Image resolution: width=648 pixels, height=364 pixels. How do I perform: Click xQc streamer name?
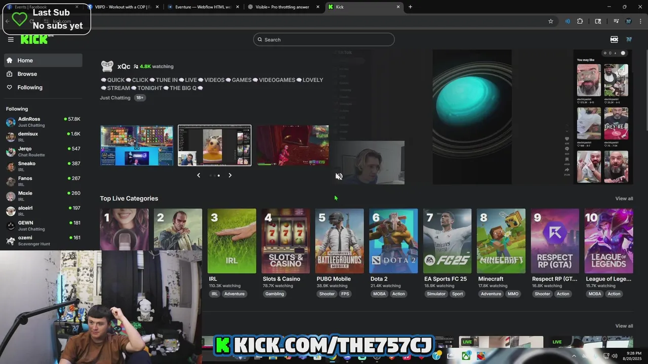[124, 66]
